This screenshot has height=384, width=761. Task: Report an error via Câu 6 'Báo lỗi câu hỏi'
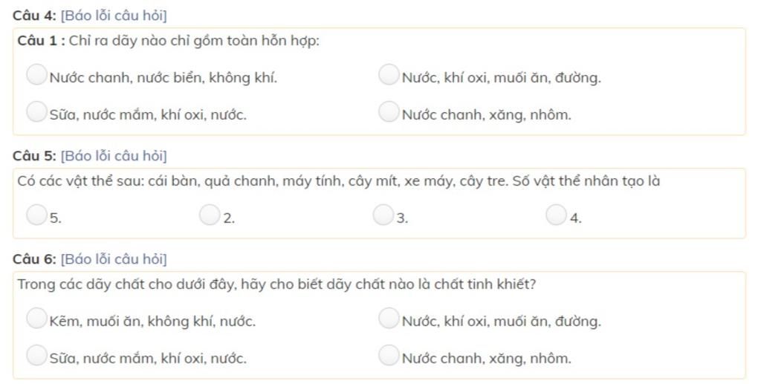[x=114, y=259]
